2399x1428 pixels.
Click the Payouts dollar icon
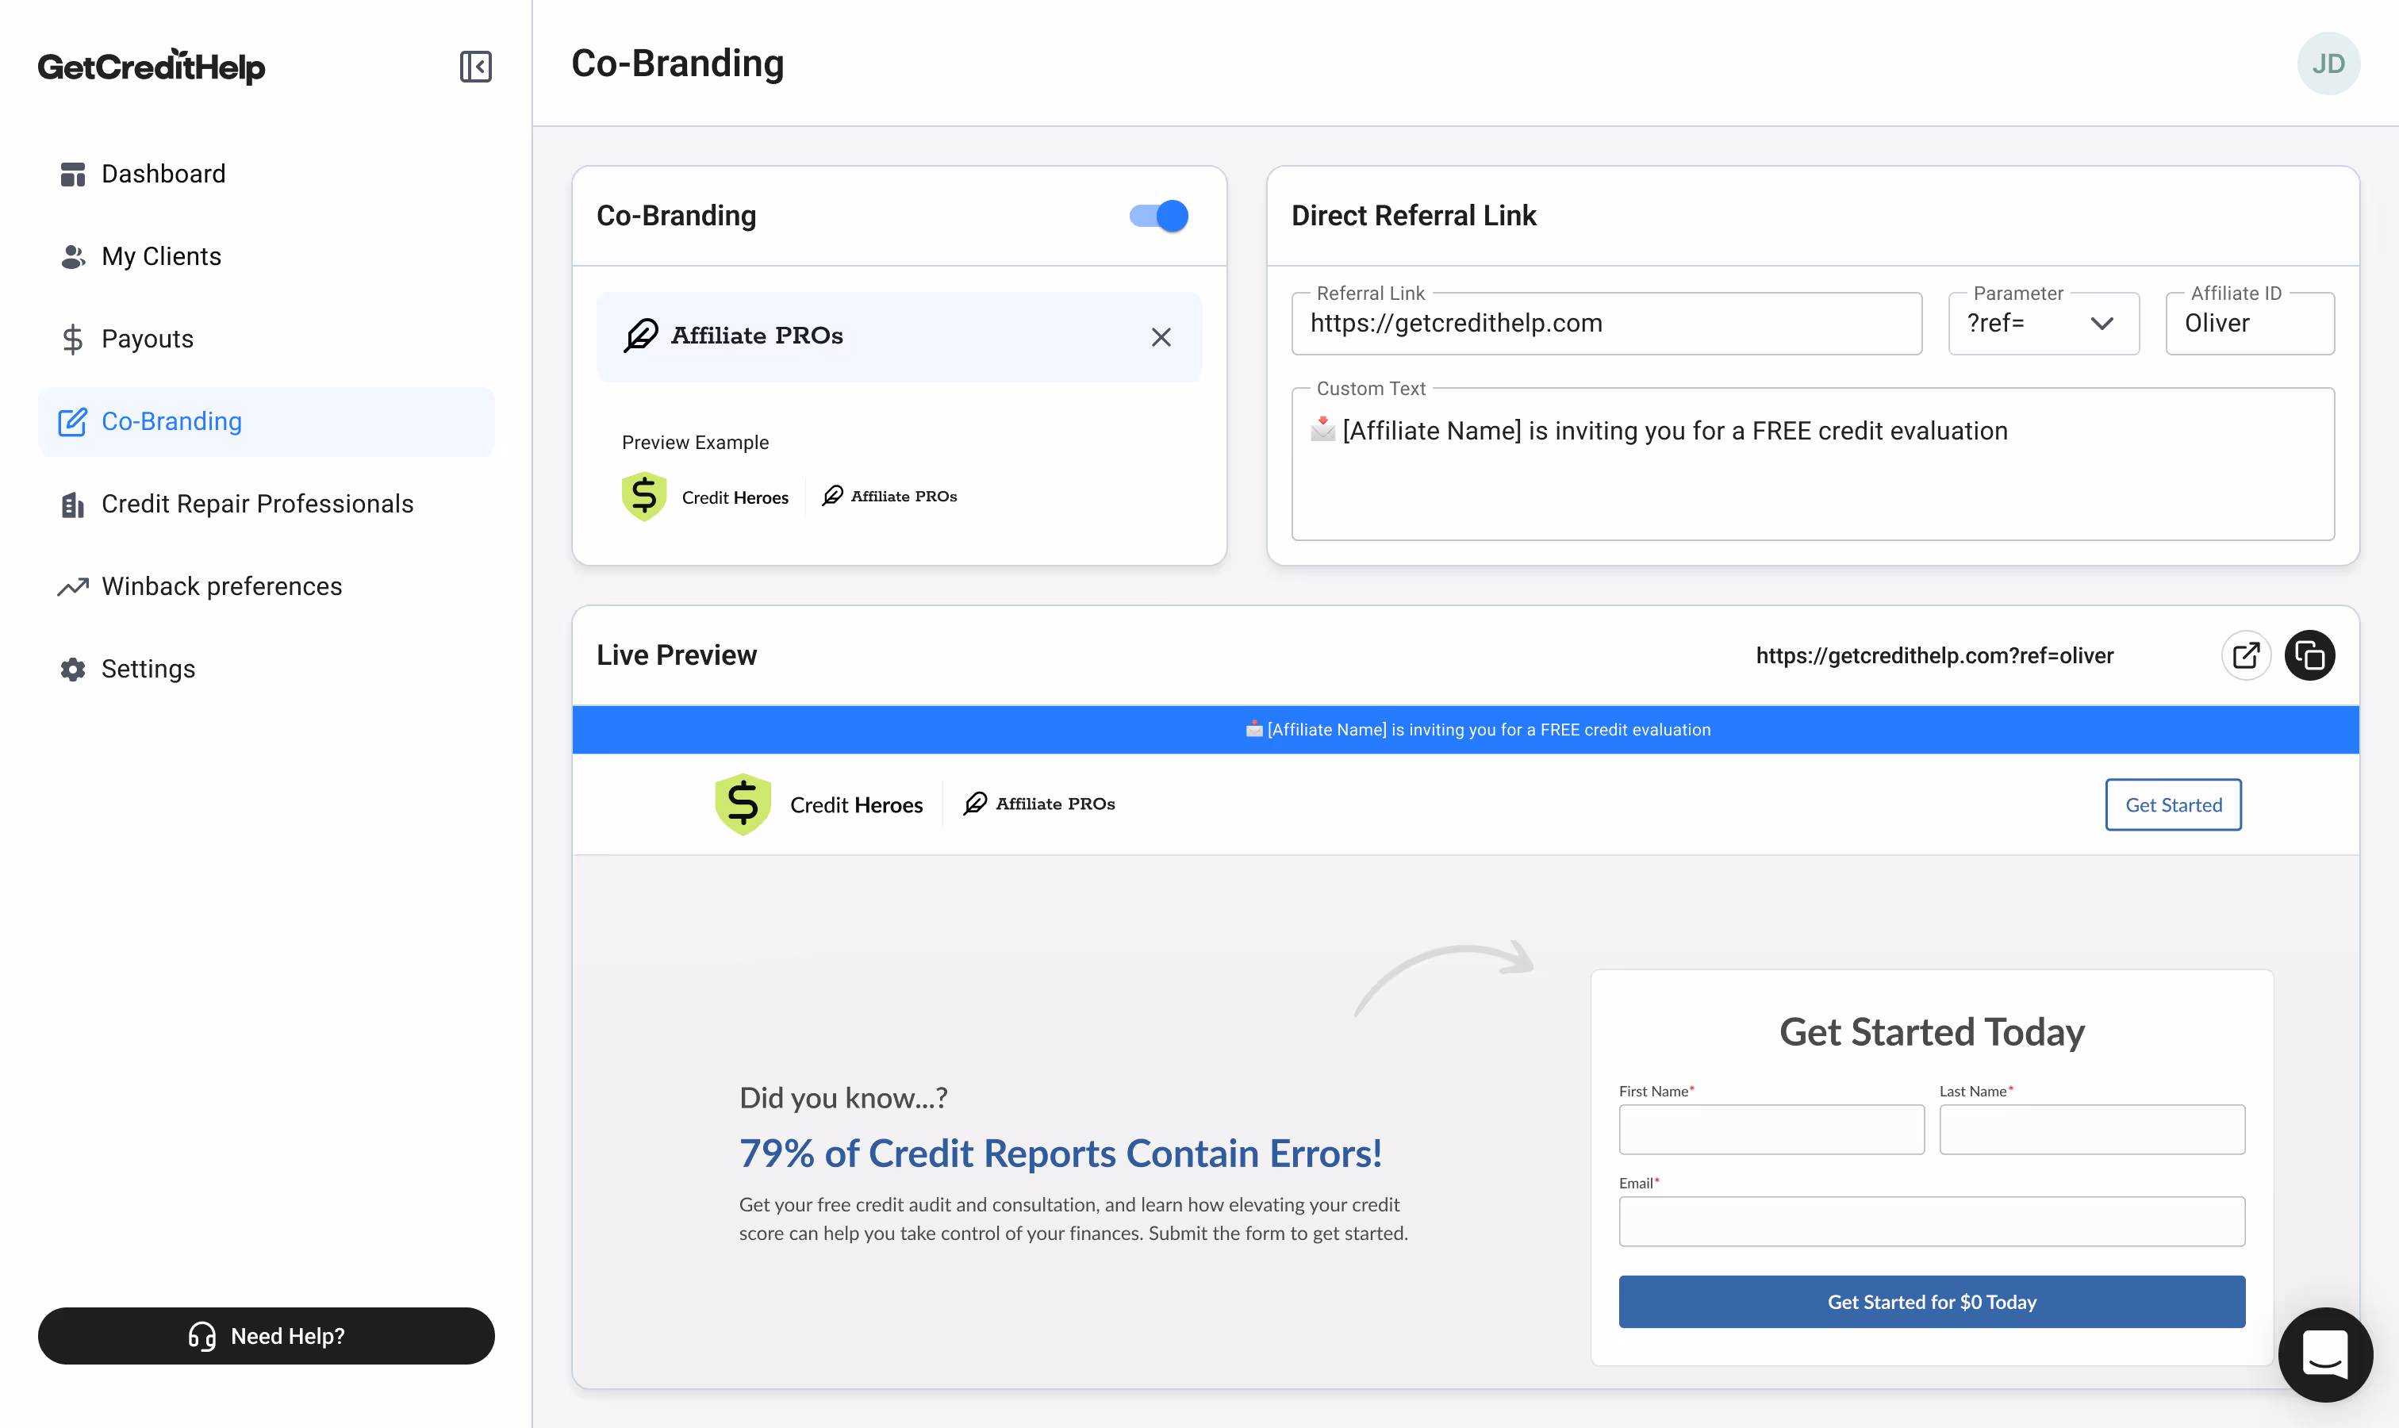73,339
